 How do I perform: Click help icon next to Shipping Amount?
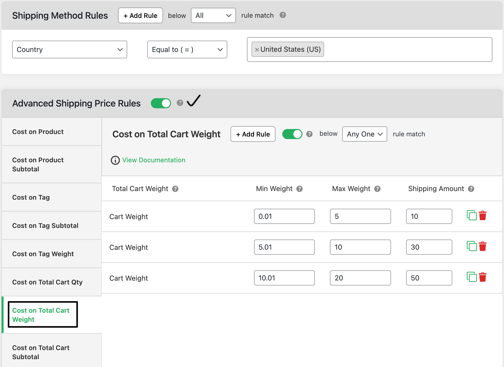tap(471, 189)
